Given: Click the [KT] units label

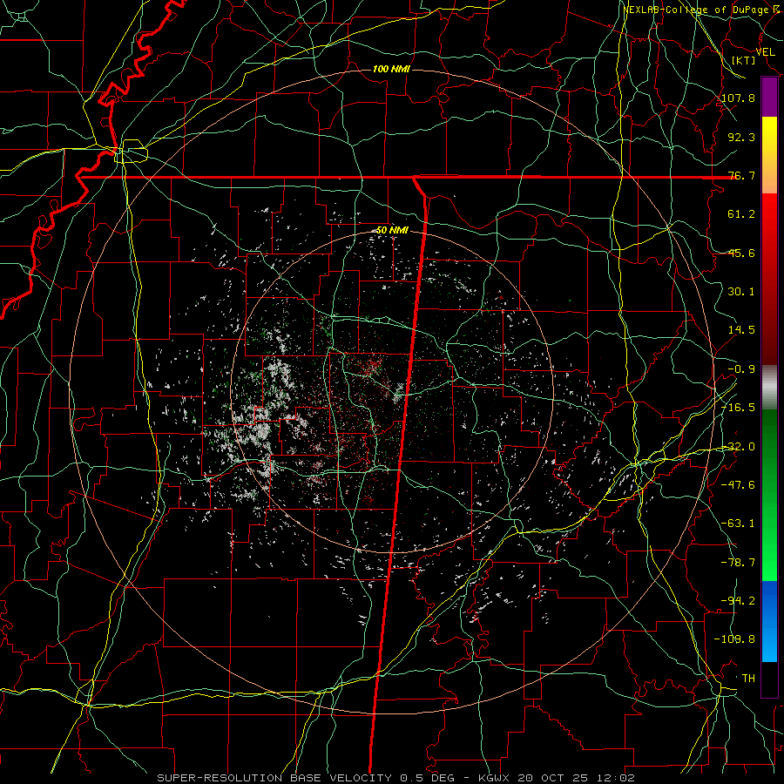Looking at the screenshot, I should coord(743,60).
